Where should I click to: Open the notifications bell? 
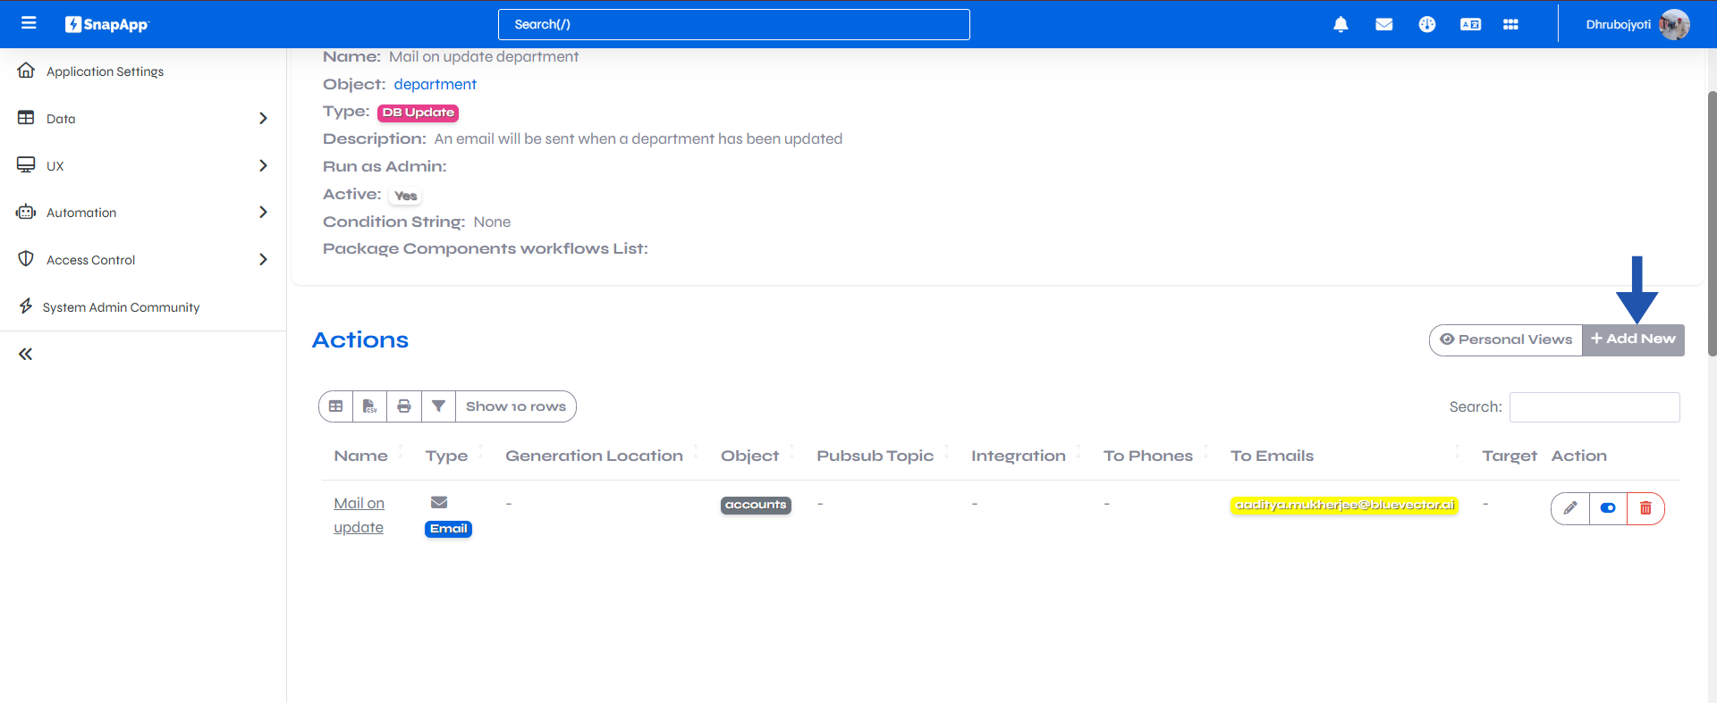[1341, 24]
